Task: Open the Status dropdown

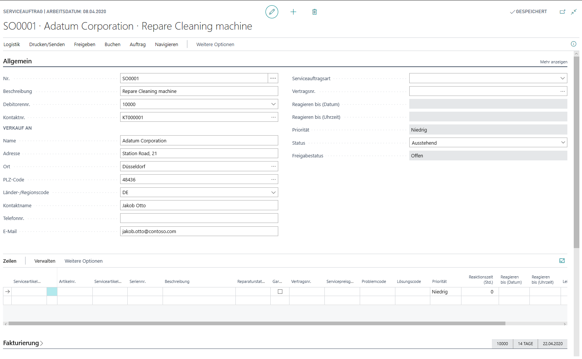Action: (x=563, y=142)
